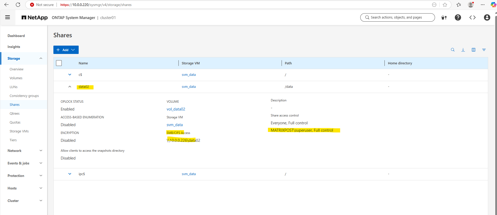Collapse the data02 share row
This screenshot has width=497, height=215.
point(70,87)
